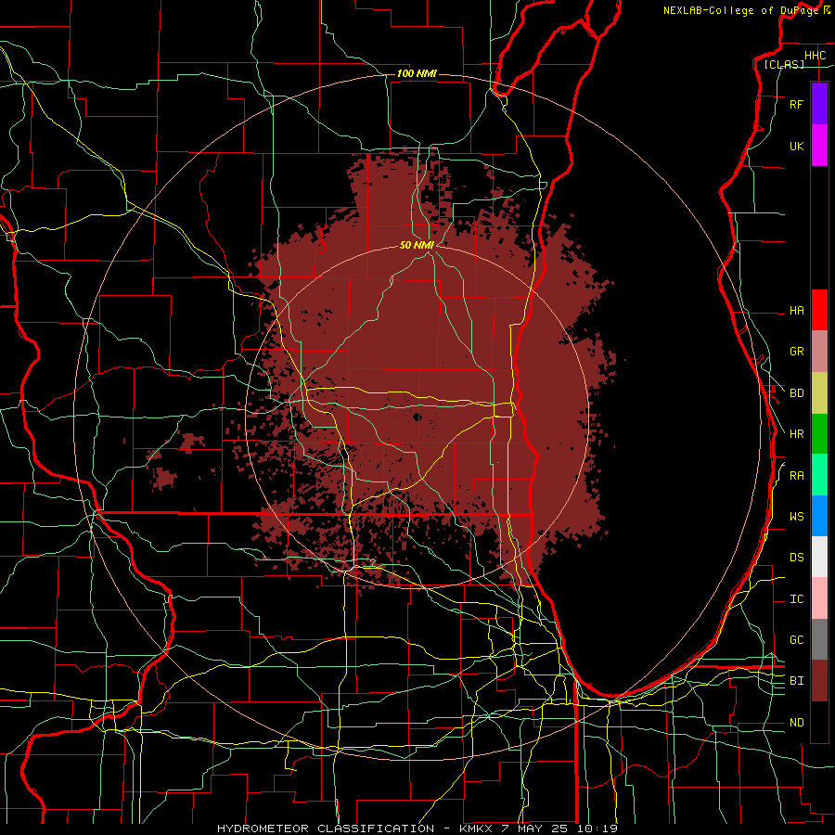
Task: Click the GR pink-brown color swatch
Action: click(x=819, y=352)
